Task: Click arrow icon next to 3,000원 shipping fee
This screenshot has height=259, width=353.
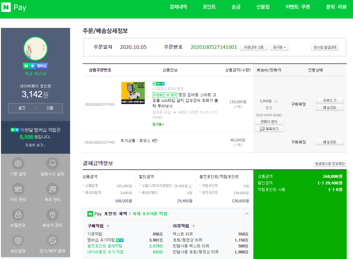Action: tap(276, 101)
